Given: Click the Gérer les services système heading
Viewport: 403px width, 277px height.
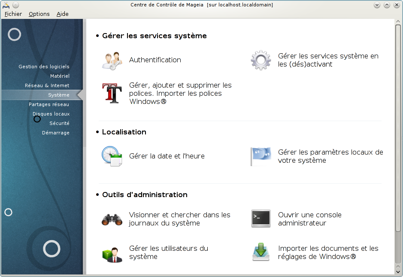Looking at the screenshot, I should point(154,36).
